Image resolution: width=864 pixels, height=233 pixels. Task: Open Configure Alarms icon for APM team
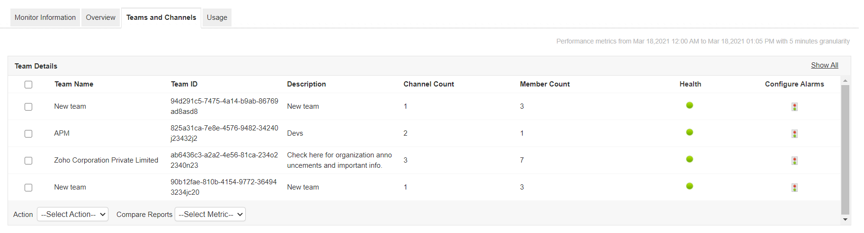[794, 134]
